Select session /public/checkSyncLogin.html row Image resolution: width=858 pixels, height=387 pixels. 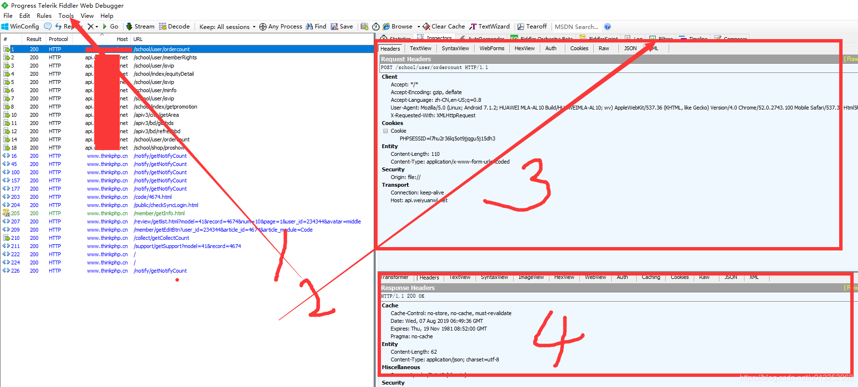pos(187,205)
